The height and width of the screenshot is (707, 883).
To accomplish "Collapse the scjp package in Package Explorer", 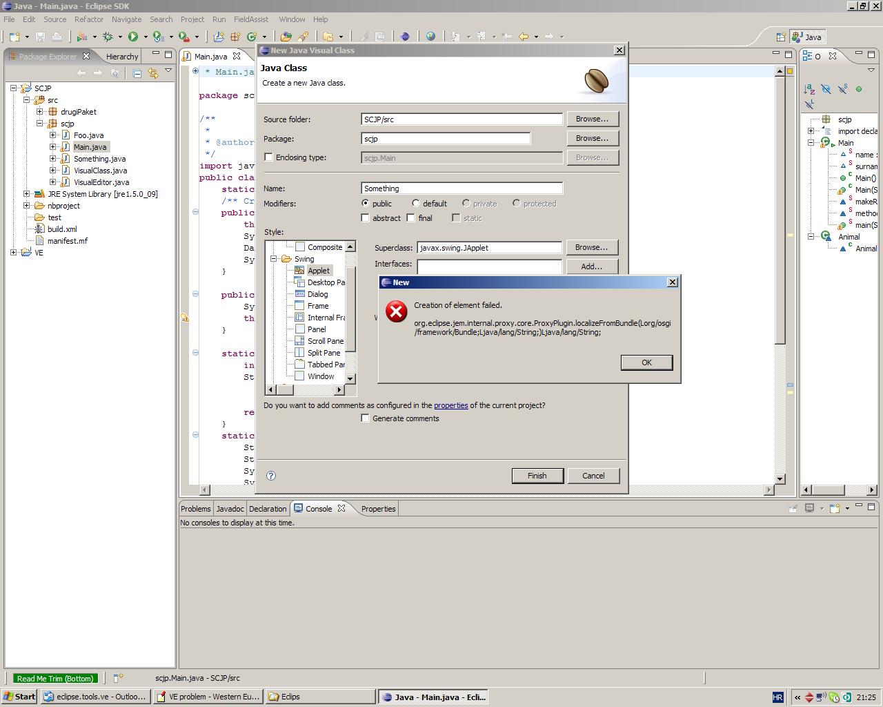I will pos(40,124).
